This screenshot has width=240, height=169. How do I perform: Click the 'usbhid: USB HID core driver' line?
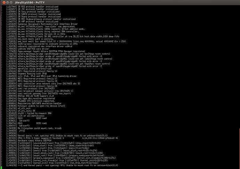click(33, 49)
